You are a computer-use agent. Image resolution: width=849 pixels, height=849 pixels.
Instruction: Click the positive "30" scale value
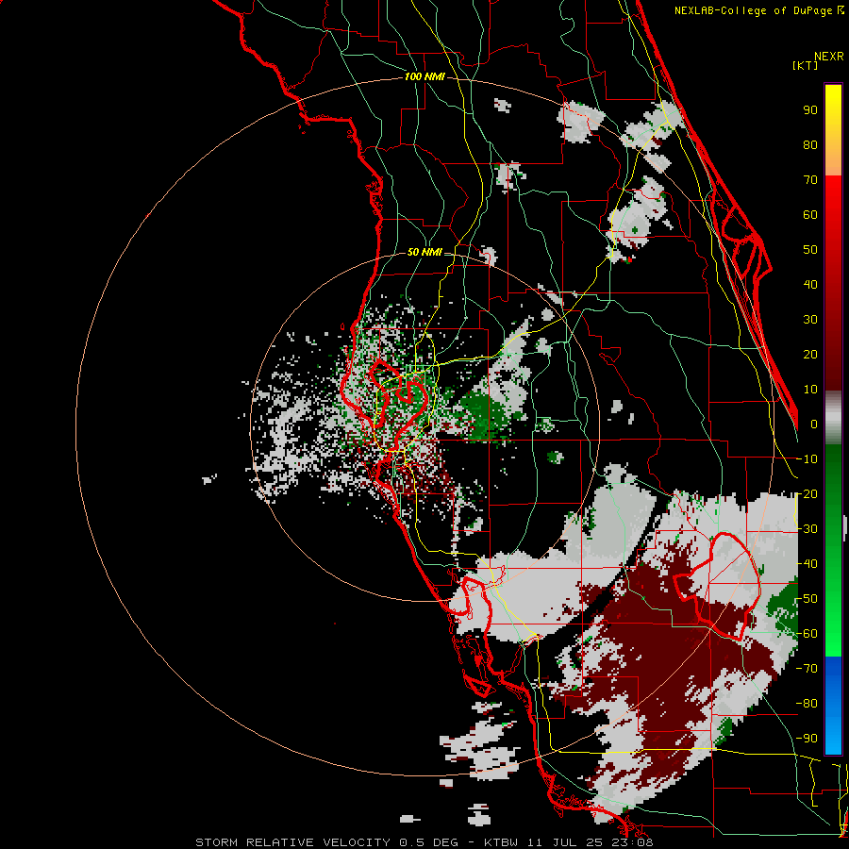click(810, 320)
